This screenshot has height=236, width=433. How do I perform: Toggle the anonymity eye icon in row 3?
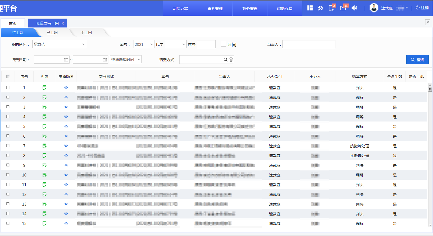tap(66, 107)
